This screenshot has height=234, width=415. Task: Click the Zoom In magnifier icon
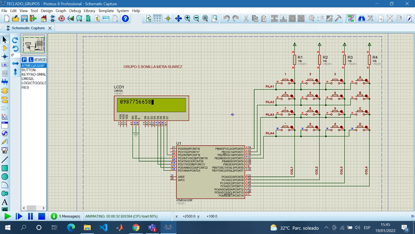pos(187,19)
